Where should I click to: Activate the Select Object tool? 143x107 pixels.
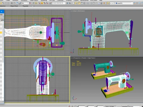pyautogui.click(x=1, y=3)
